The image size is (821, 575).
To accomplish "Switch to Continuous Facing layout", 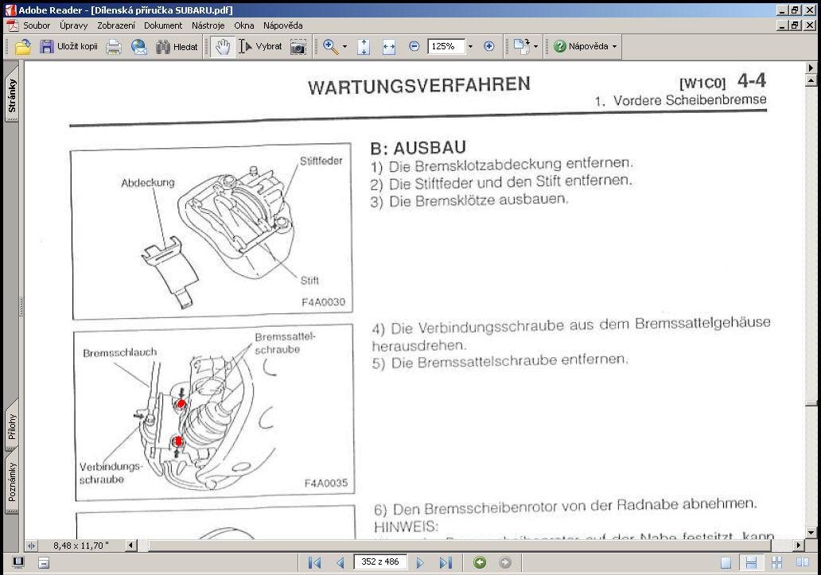I will pyautogui.click(x=776, y=563).
